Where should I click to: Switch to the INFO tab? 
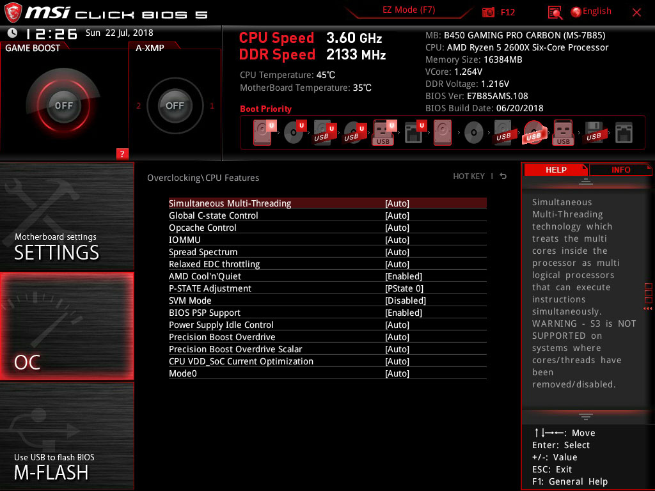[x=620, y=169]
